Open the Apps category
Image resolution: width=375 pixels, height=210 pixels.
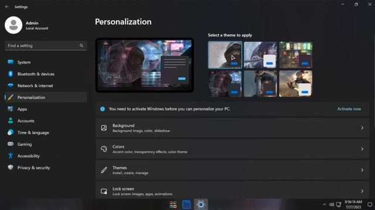coord(46,109)
